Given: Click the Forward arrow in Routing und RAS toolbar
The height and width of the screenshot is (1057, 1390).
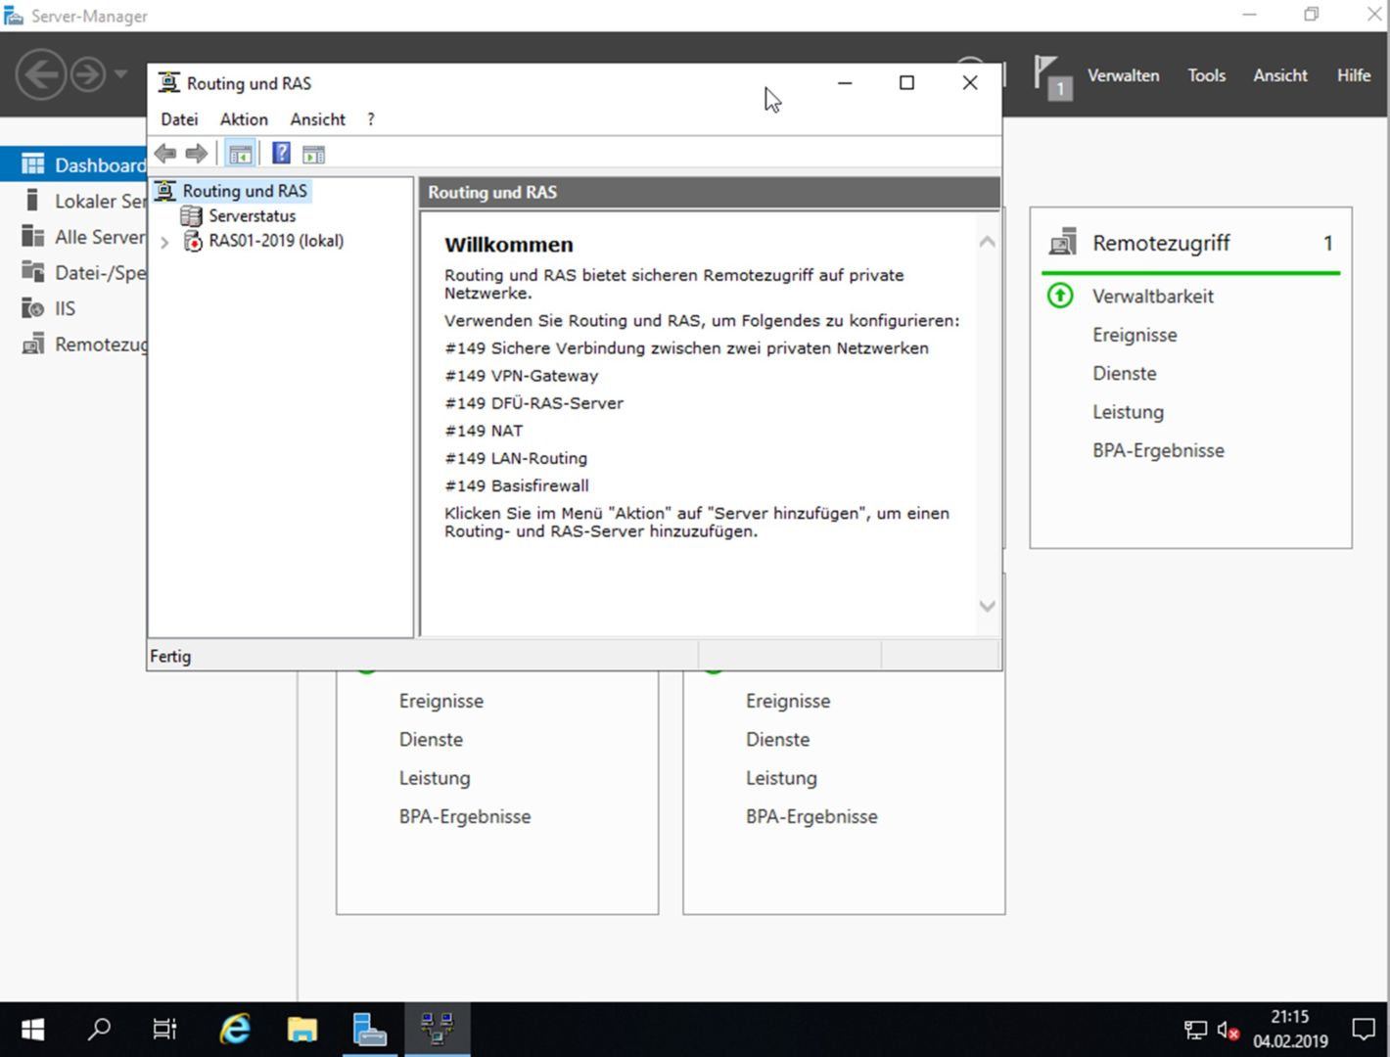Looking at the screenshot, I should click(197, 154).
